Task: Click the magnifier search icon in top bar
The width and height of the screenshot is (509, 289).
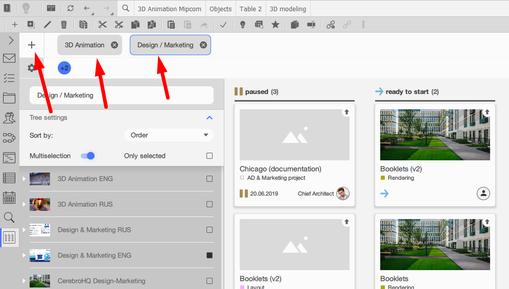Action: coord(126,9)
